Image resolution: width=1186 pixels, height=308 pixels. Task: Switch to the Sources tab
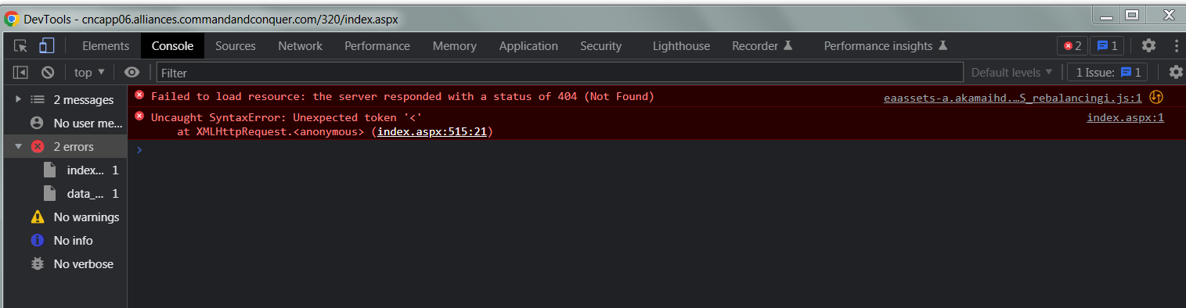point(236,45)
